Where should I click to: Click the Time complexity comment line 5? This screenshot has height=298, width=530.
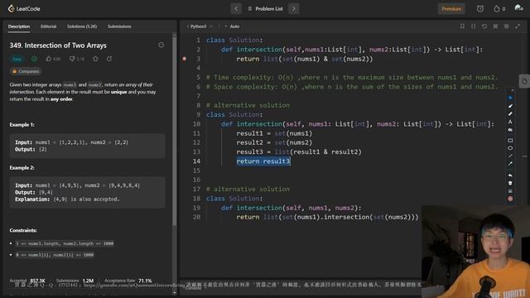pyautogui.click(x=351, y=77)
